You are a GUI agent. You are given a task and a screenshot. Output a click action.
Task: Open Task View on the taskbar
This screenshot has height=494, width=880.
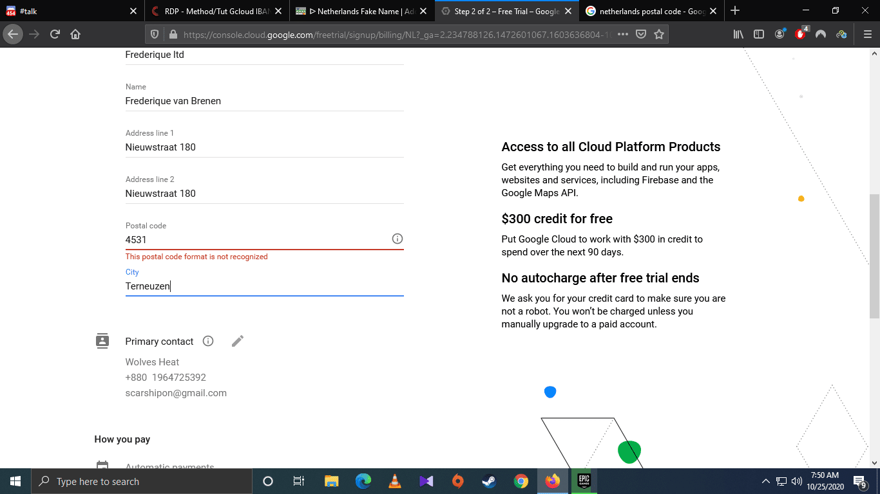299,481
